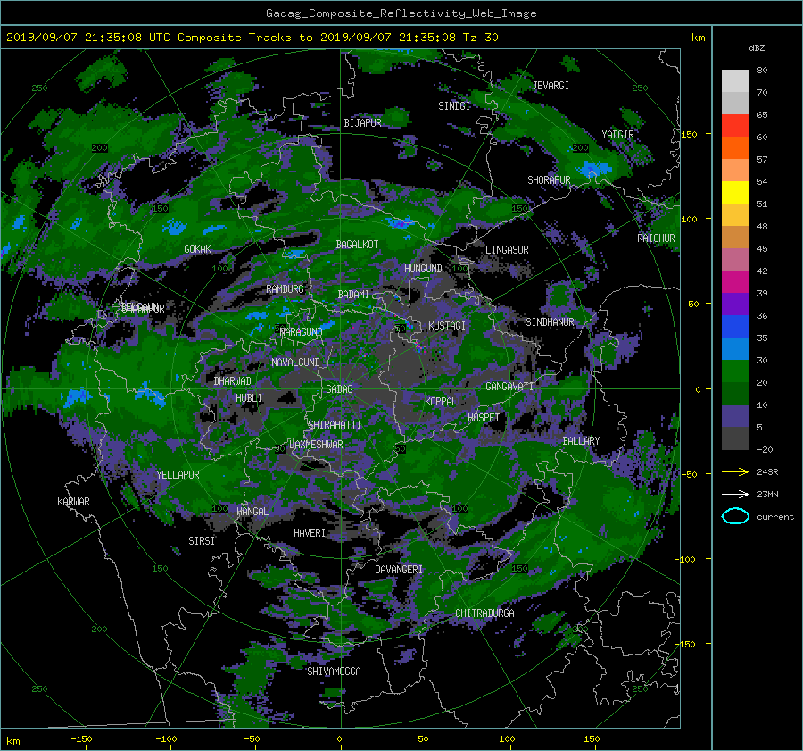Click the NAVALGUND city label
803x751 pixels.
tap(295, 363)
